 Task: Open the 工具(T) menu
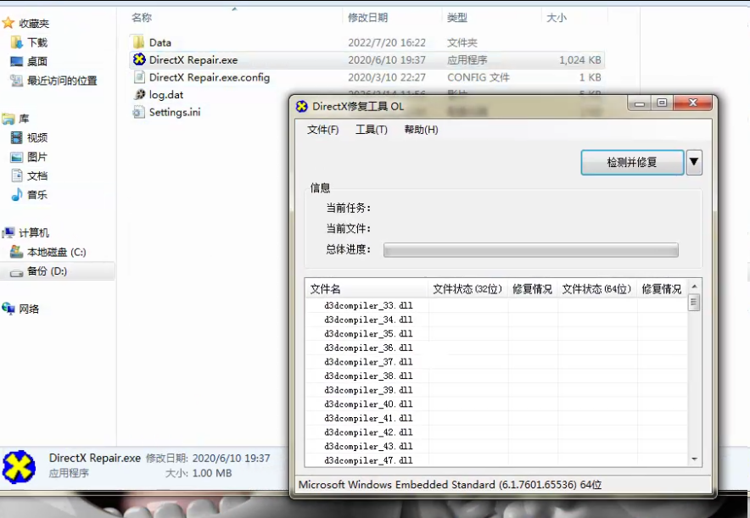[371, 130]
